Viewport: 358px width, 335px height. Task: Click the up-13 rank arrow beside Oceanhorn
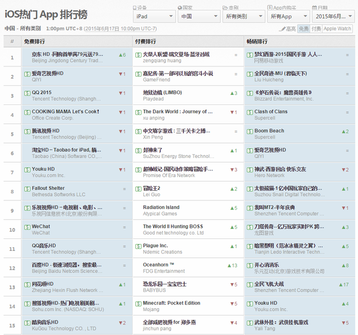click(232, 265)
